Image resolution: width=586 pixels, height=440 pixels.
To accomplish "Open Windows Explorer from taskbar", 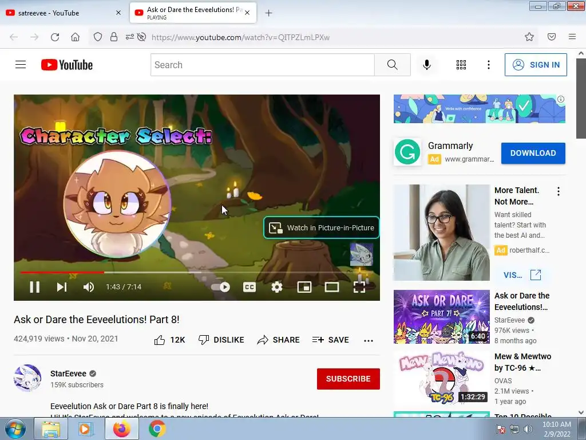I will [x=51, y=429].
